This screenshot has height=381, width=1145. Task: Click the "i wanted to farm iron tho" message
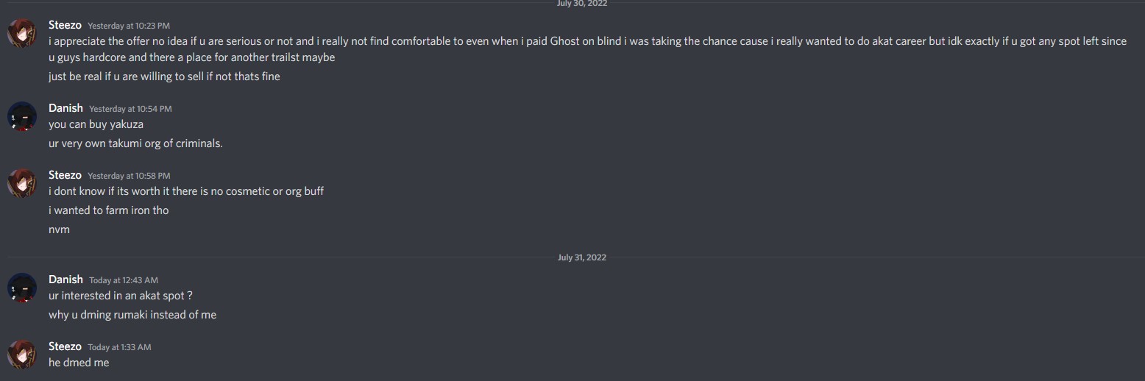click(x=109, y=210)
